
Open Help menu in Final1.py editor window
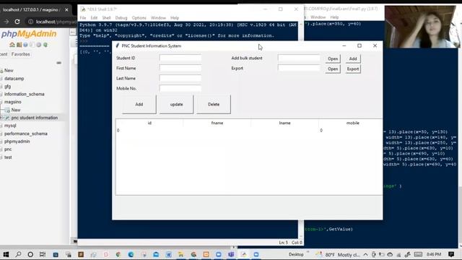click(x=334, y=17)
